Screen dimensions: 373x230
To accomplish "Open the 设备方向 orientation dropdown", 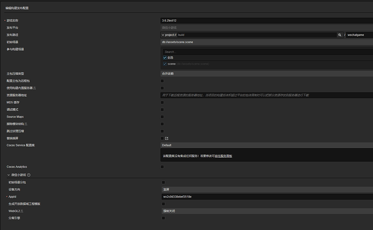I will pos(268,189).
